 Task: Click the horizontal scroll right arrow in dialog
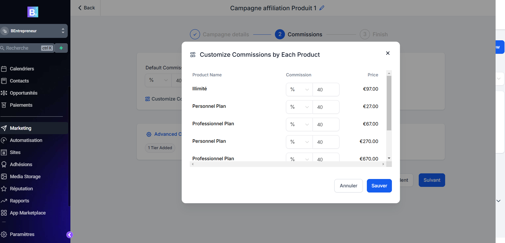click(x=383, y=164)
